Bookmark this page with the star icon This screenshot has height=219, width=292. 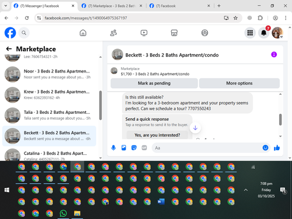coord(235,18)
